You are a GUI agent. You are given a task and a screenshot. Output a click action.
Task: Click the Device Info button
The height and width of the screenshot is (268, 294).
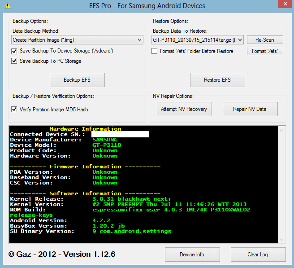point(192,255)
